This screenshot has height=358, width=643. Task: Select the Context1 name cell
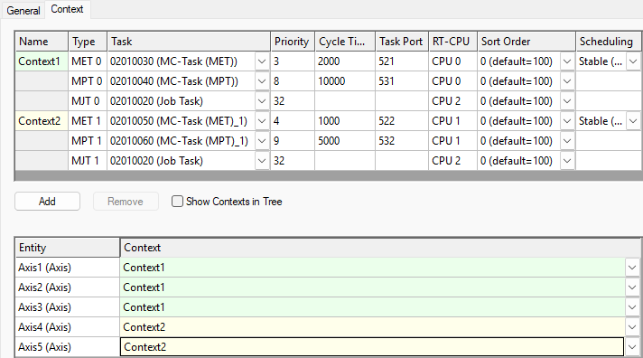tap(42, 61)
